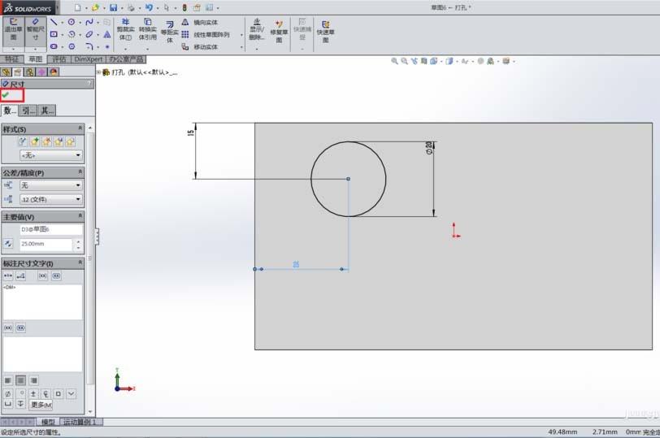The height and width of the screenshot is (438, 660).
Task: Select the Rectangle sketch tool
Action: 54,34
